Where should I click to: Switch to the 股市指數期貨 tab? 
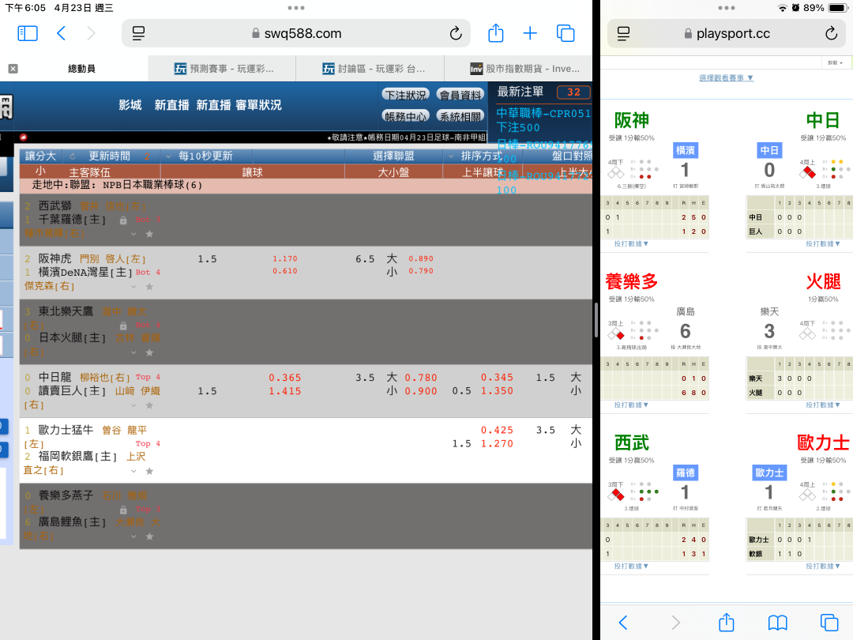[518, 69]
